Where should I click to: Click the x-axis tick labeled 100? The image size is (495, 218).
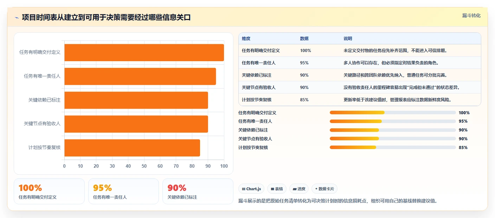click(x=224, y=166)
